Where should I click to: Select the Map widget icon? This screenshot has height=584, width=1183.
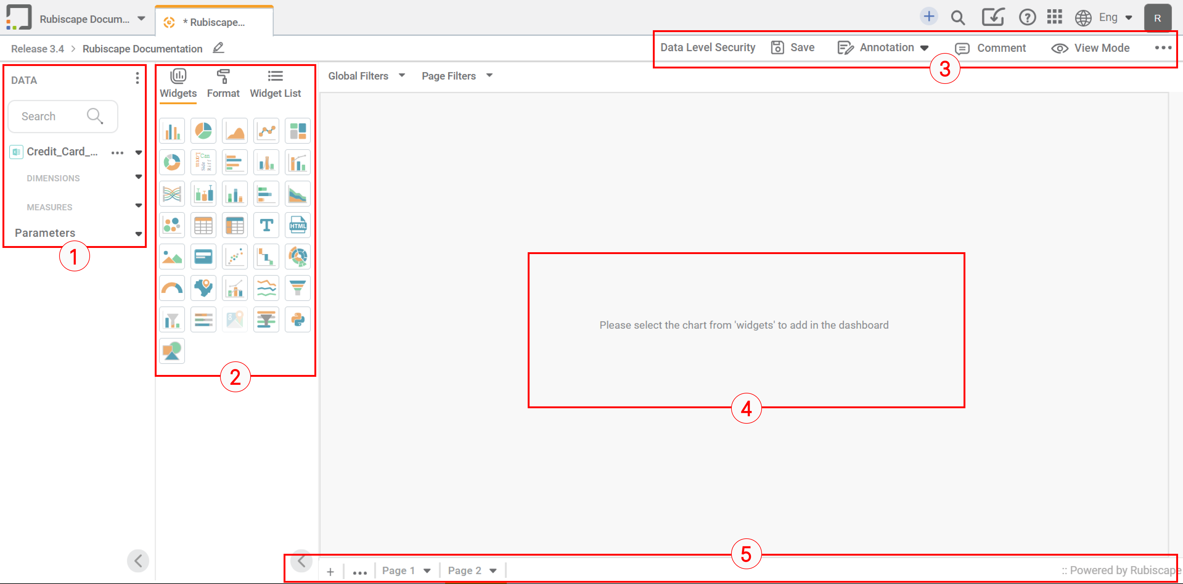point(203,288)
